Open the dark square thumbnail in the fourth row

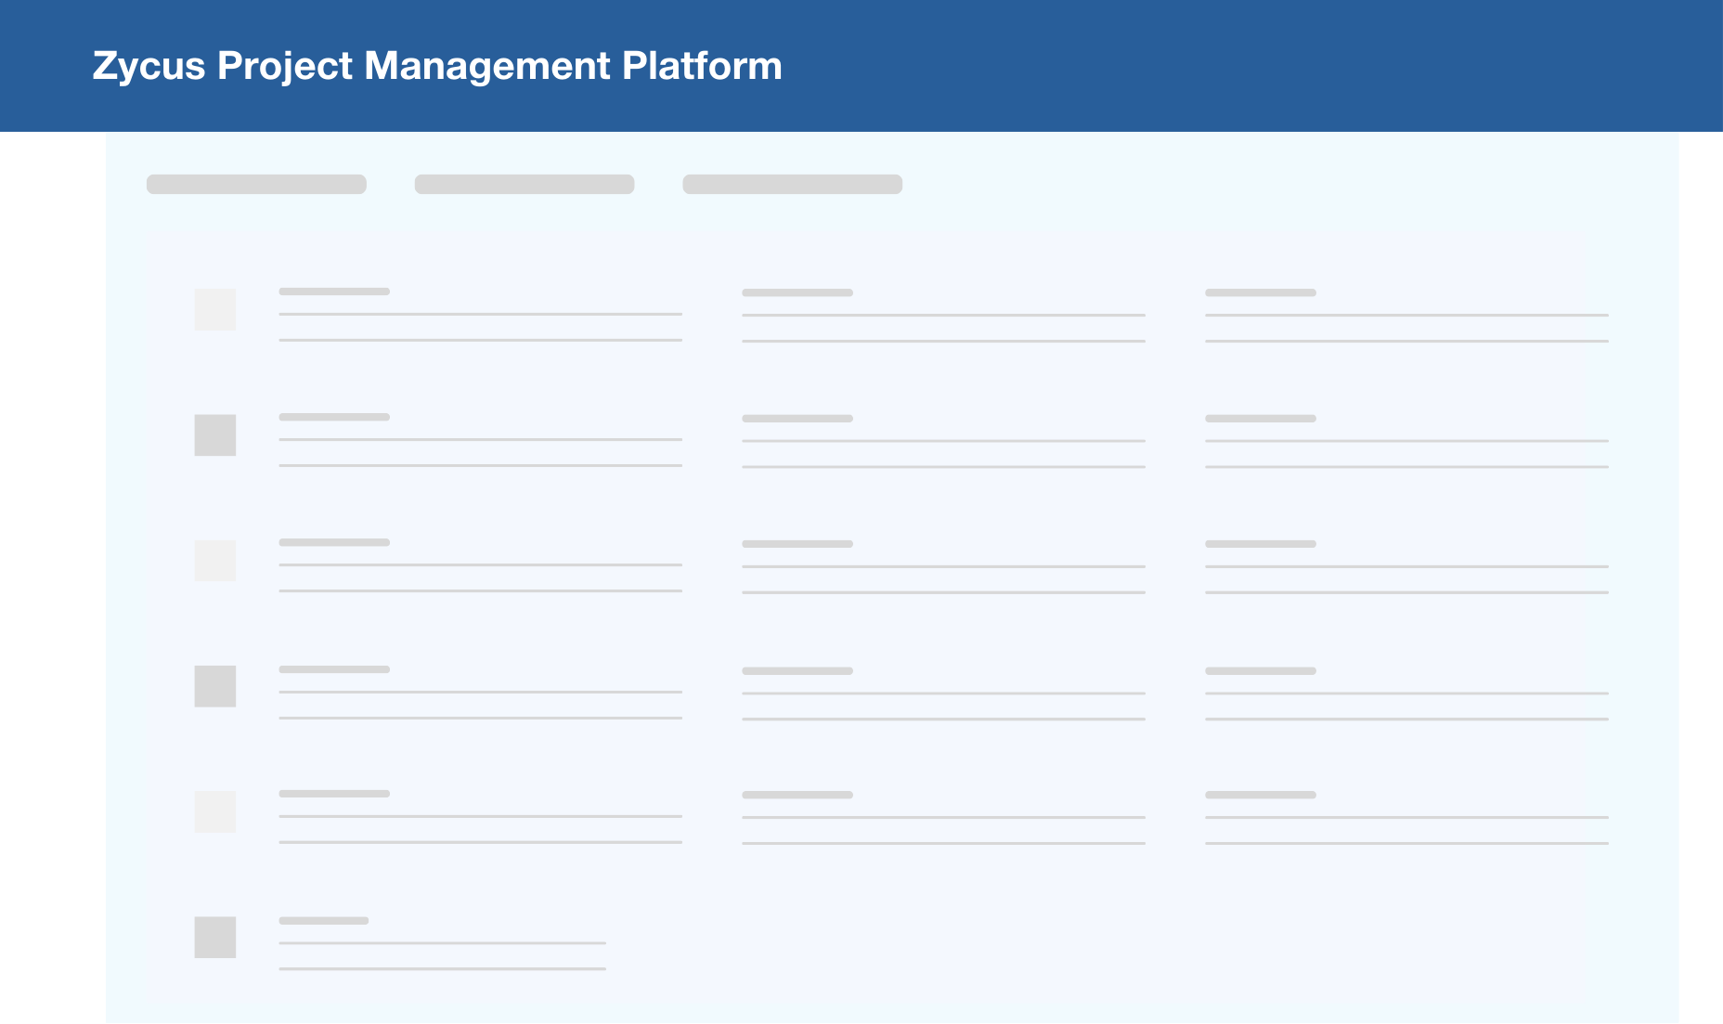(214, 686)
